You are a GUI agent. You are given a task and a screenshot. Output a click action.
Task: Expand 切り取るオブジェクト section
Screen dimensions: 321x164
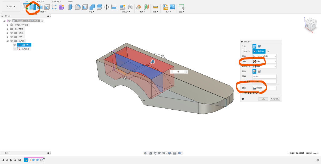click(243, 93)
